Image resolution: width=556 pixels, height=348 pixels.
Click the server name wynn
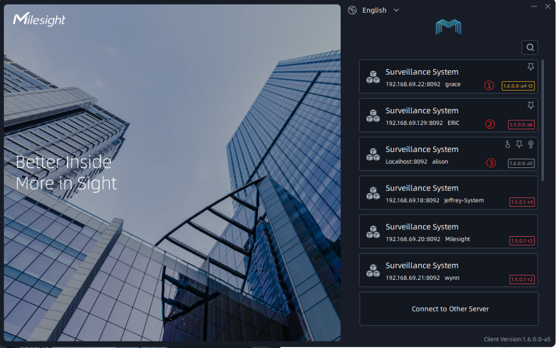click(452, 278)
